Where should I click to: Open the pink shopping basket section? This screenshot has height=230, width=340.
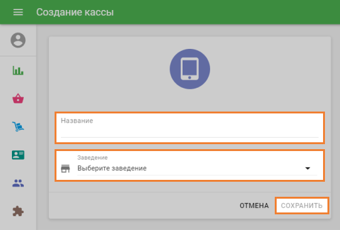pos(18,98)
